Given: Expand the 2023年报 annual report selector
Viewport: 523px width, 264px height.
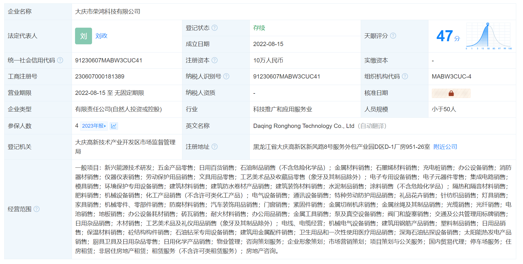Looking at the screenshot, I should pos(94,126).
